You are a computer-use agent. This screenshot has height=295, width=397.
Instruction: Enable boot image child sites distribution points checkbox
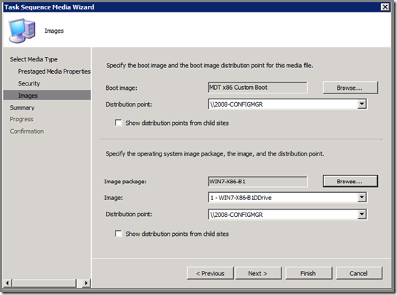coord(118,123)
